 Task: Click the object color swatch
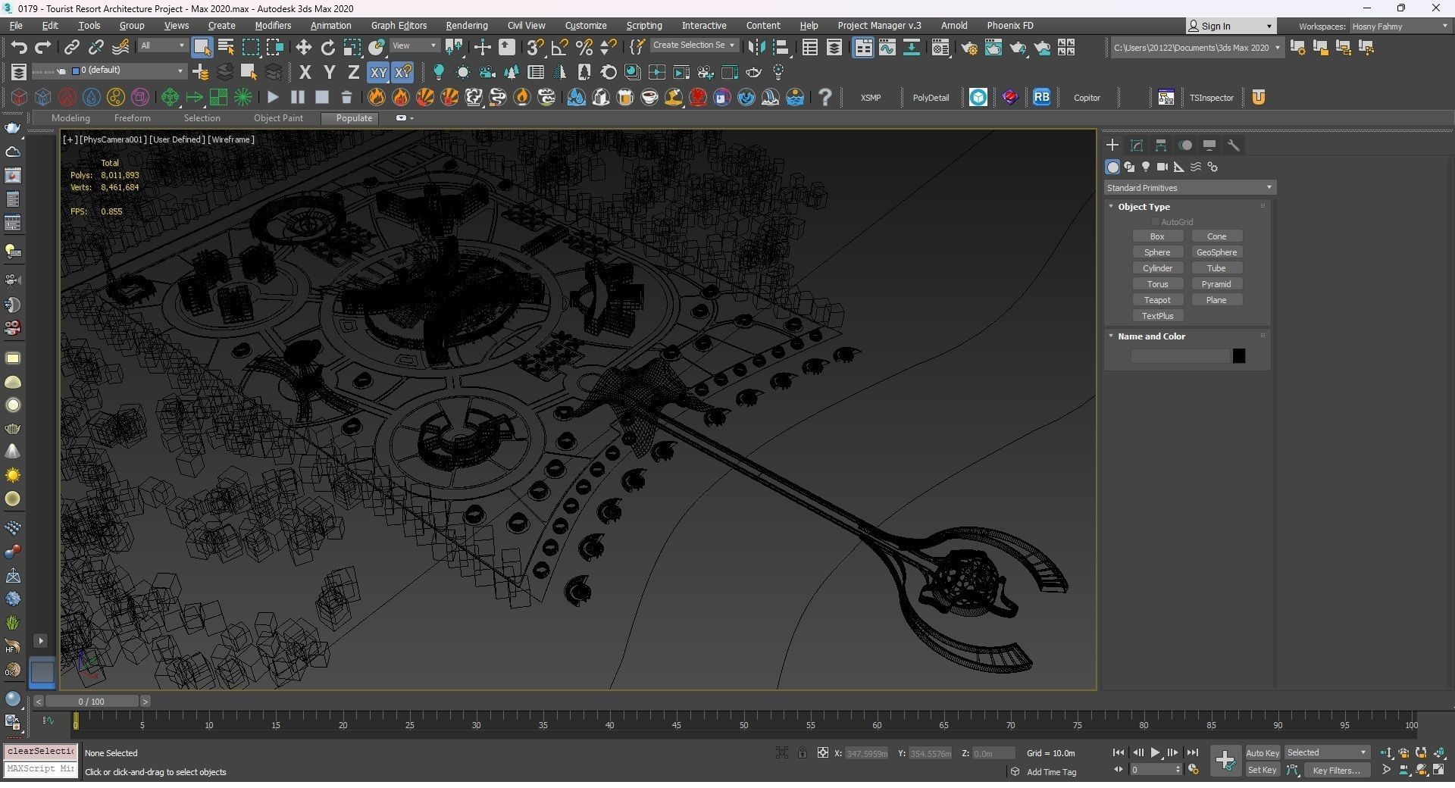tap(1240, 355)
